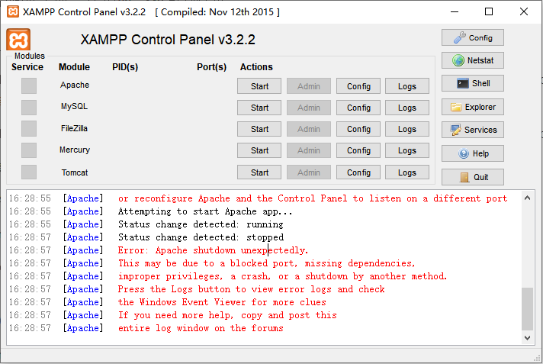Open MySQL Config options

pos(358,108)
